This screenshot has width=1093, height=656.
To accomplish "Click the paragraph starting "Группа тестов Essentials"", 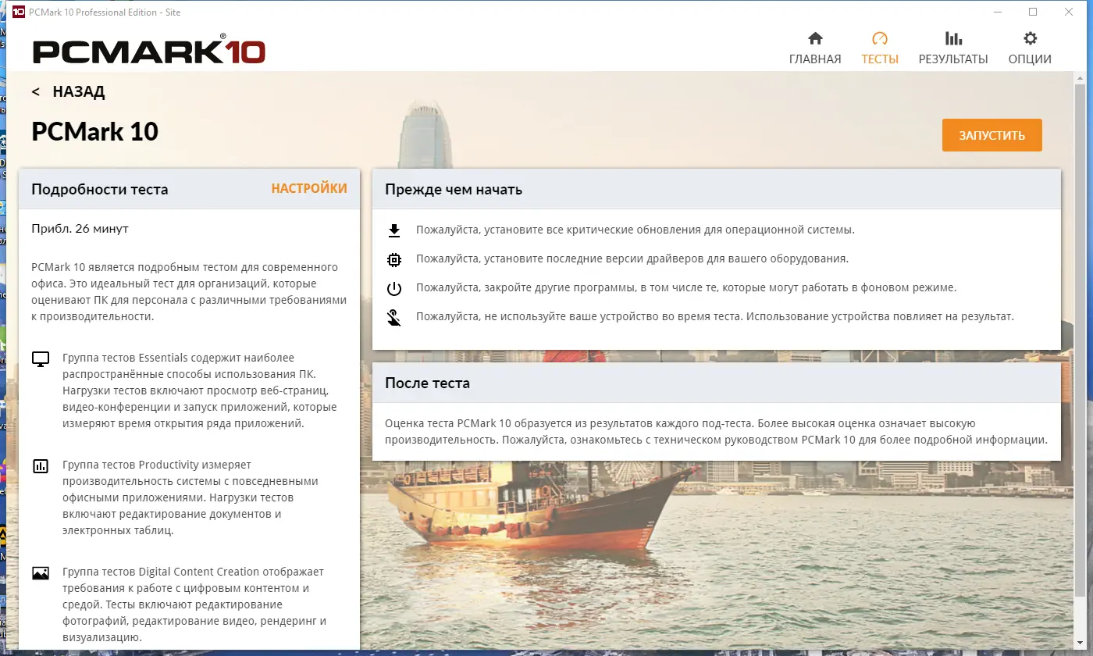I will pos(199,391).
